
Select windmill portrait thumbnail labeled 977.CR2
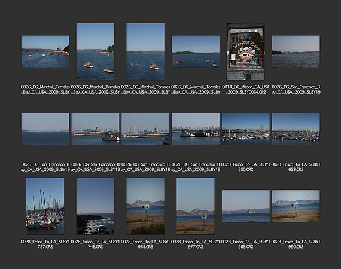(x=196, y=206)
